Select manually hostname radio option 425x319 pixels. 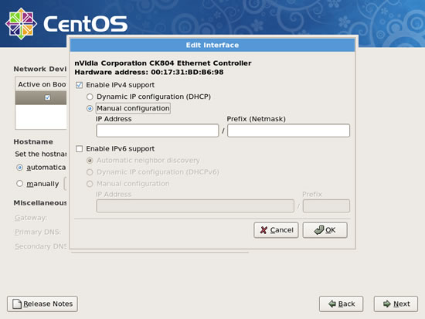(x=19, y=184)
